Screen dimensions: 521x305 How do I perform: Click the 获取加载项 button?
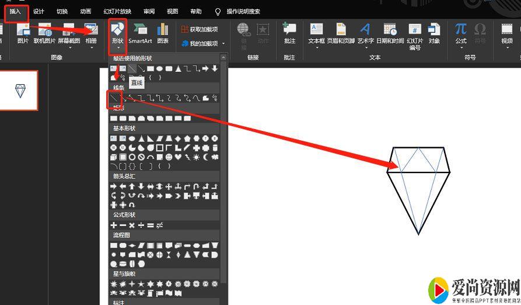point(200,29)
